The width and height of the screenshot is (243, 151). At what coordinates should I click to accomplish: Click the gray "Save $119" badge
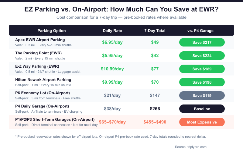[x=202, y=95]
